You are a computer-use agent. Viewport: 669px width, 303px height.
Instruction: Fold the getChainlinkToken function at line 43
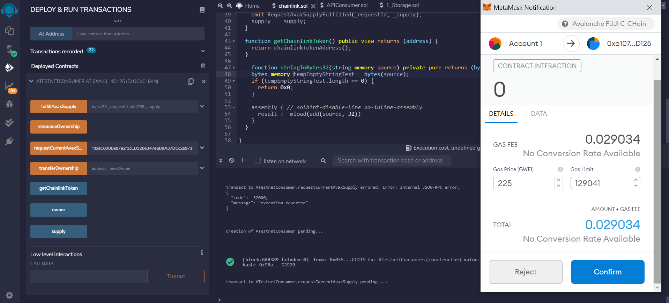234,41
